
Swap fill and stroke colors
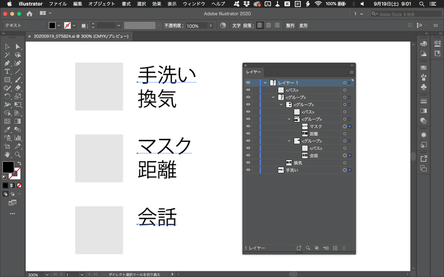click(19, 163)
